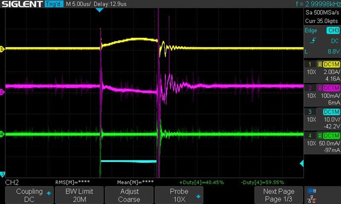This screenshot has height=204, width=341.
Task: Toggle the BW Limit 20M softkey
Action: pos(79,195)
